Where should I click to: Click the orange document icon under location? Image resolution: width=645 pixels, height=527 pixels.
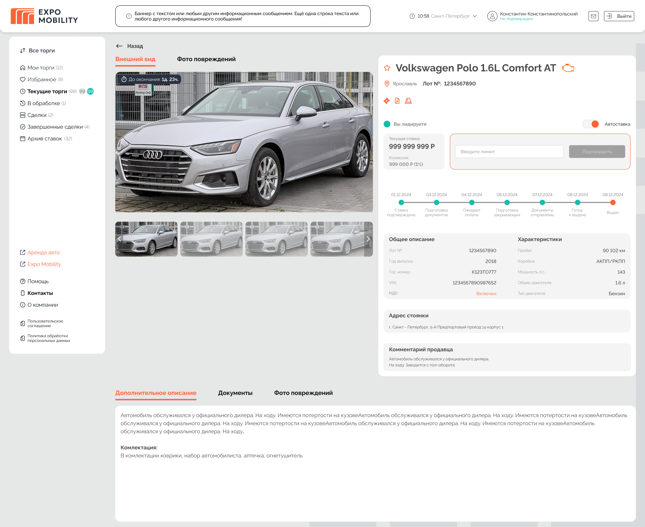(397, 101)
